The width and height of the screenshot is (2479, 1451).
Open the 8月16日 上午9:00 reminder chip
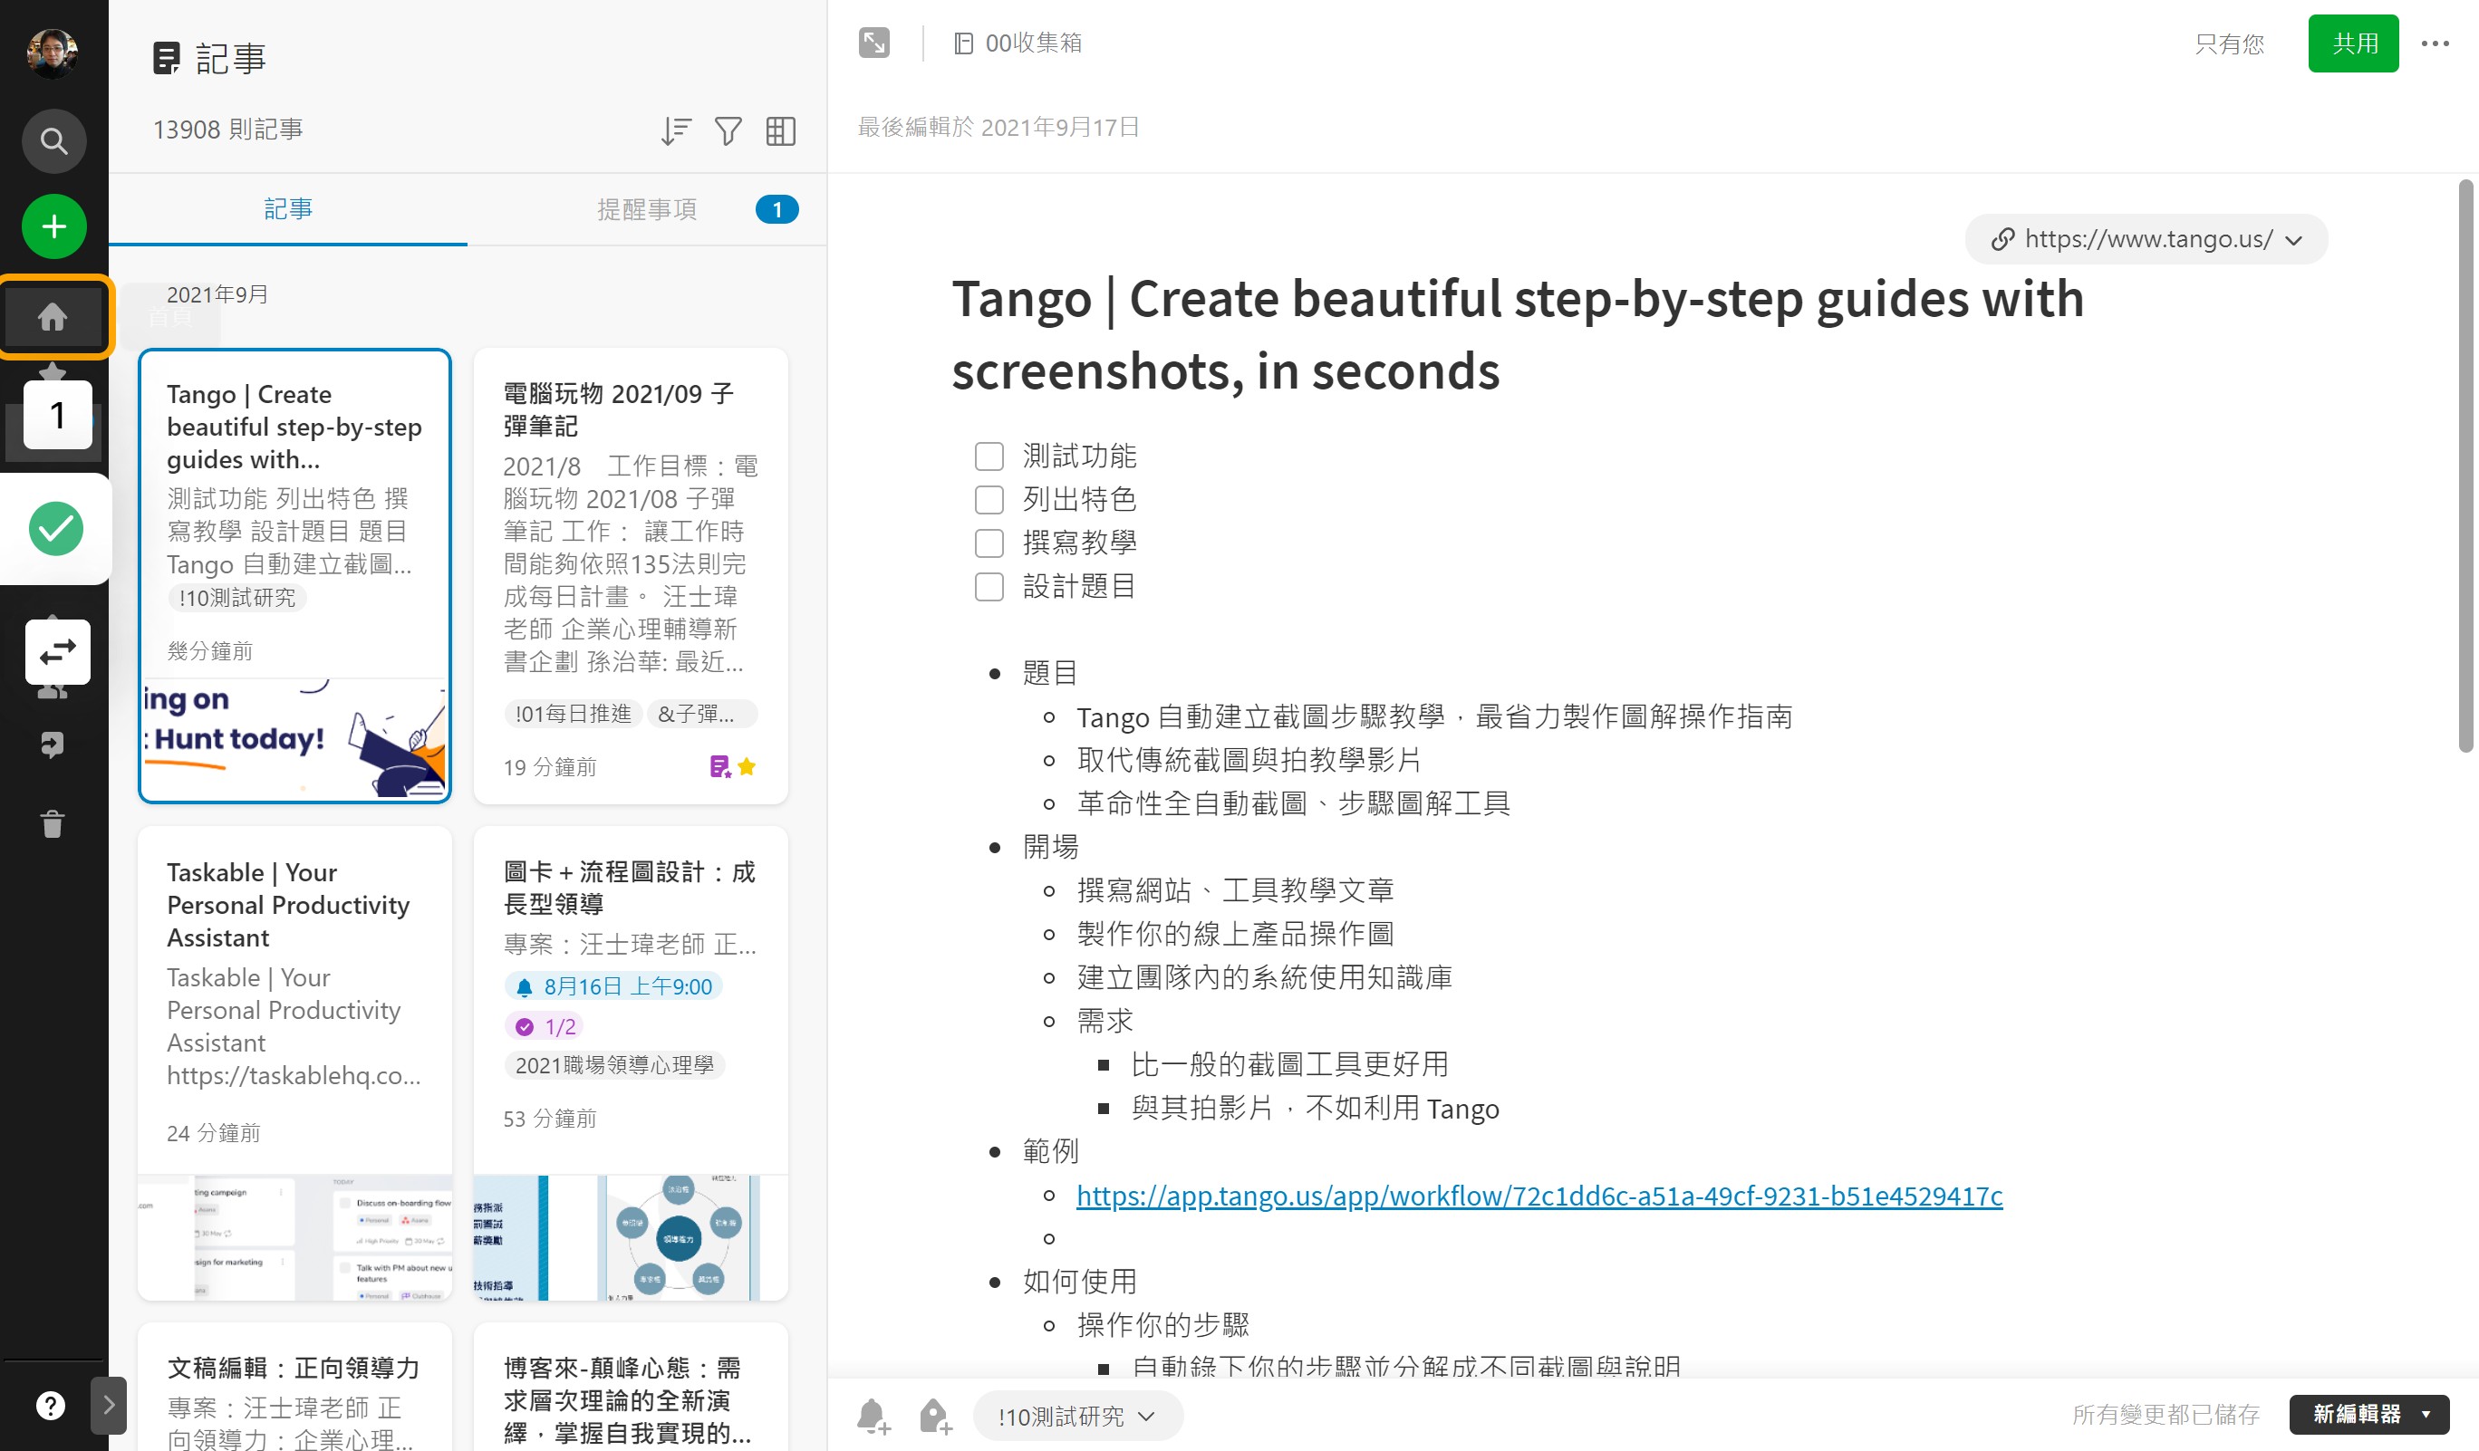[x=615, y=986]
